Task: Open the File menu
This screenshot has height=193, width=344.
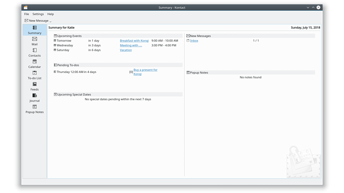Action: tap(26, 14)
